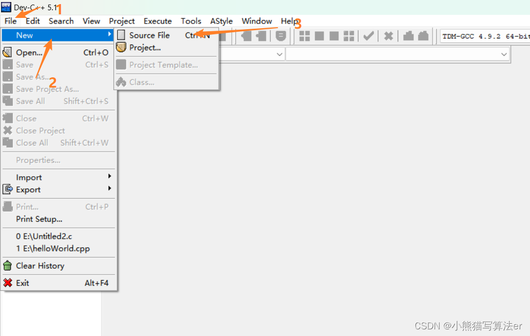Click the Run toolbar icon
Screen dimensions: 530x336
[x=320, y=36]
